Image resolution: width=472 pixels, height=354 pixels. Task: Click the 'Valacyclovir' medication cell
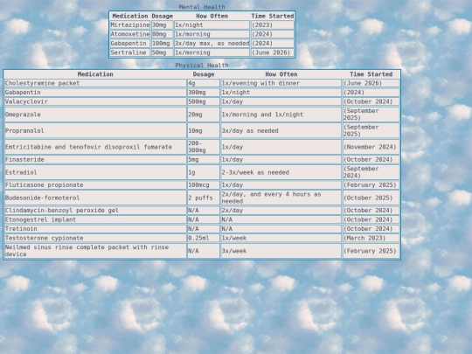click(x=95, y=101)
